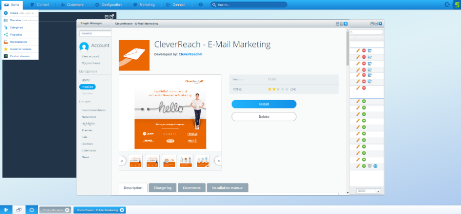Open the Connect menu
Viewport: 461px width, 214px height.
[x=176, y=5]
